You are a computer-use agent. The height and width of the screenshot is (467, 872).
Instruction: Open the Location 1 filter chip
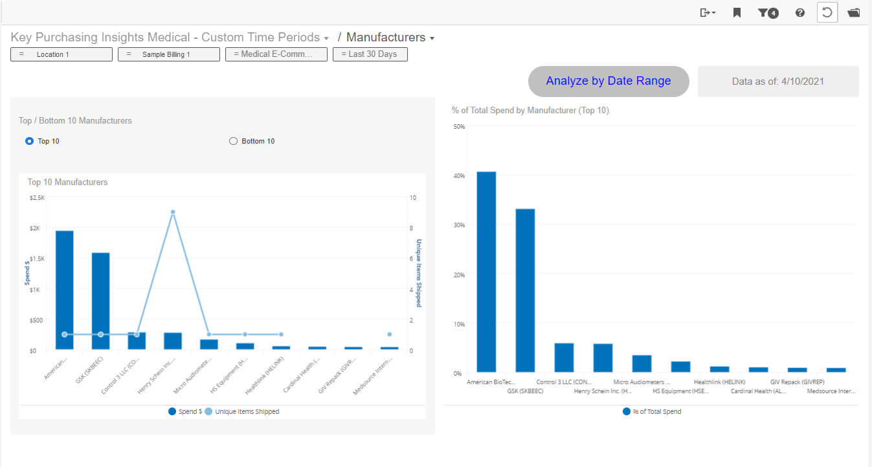pyautogui.click(x=61, y=54)
